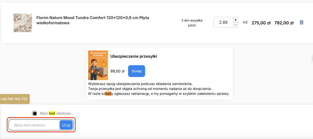Screen dimensions: 313x139
Task: Select the Ubezpieczenie przesyłki heading
Action: (x=134, y=56)
